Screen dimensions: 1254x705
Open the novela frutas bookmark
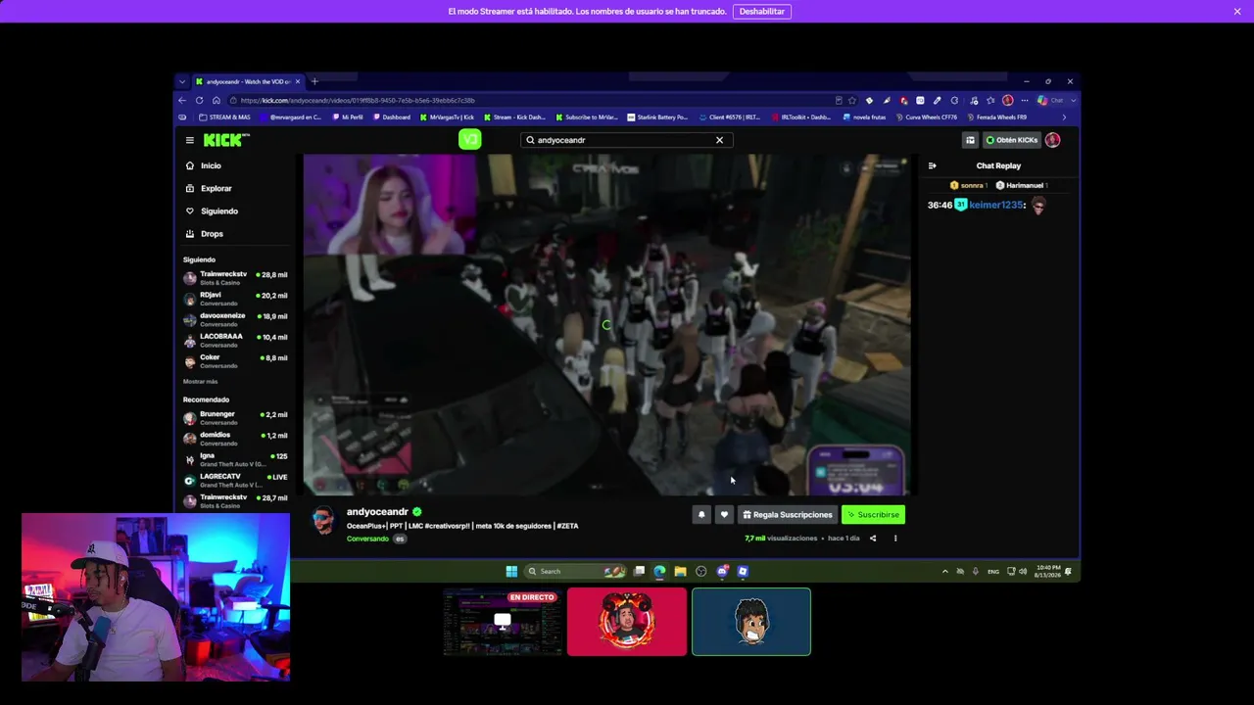click(x=864, y=117)
